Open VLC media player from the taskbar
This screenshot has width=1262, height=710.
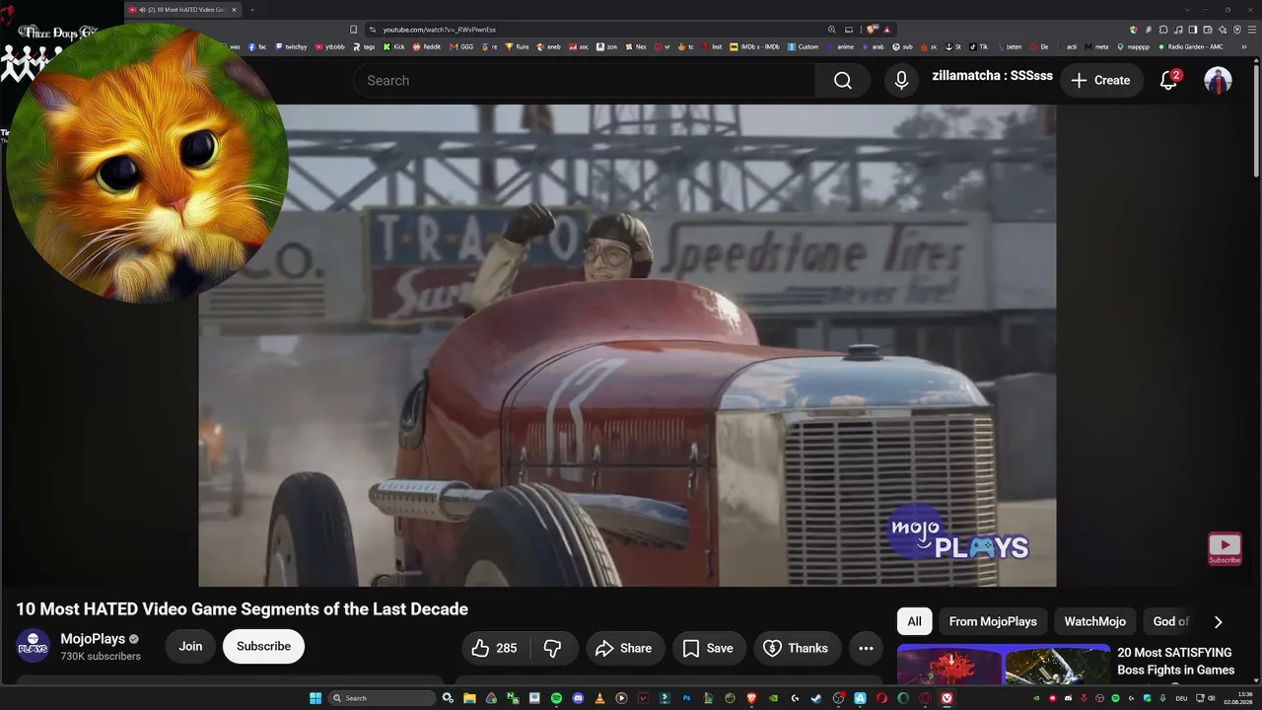click(x=599, y=698)
